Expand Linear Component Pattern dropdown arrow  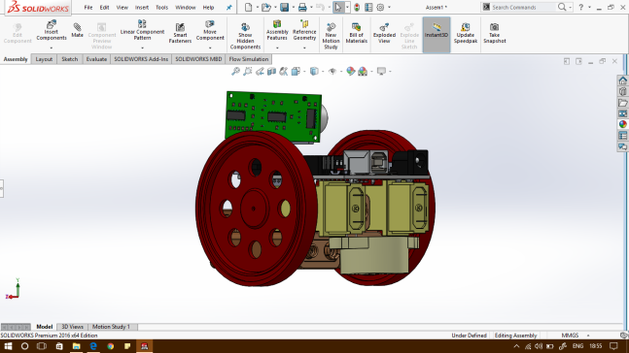(x=142, y=48)
